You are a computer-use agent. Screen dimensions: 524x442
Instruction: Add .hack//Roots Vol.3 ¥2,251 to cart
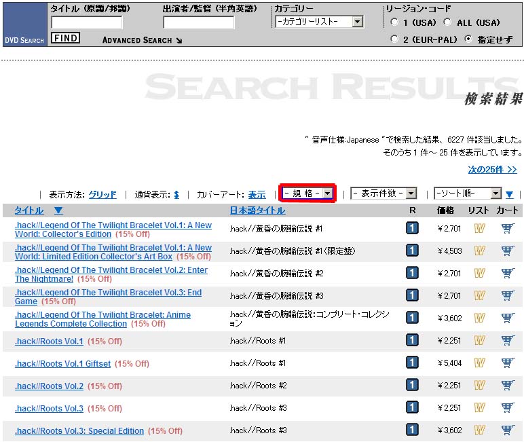(x=508, y=407)
